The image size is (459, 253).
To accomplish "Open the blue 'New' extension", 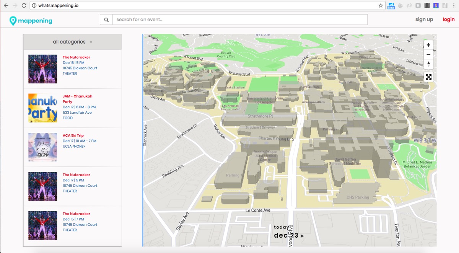I will (391, 6).
